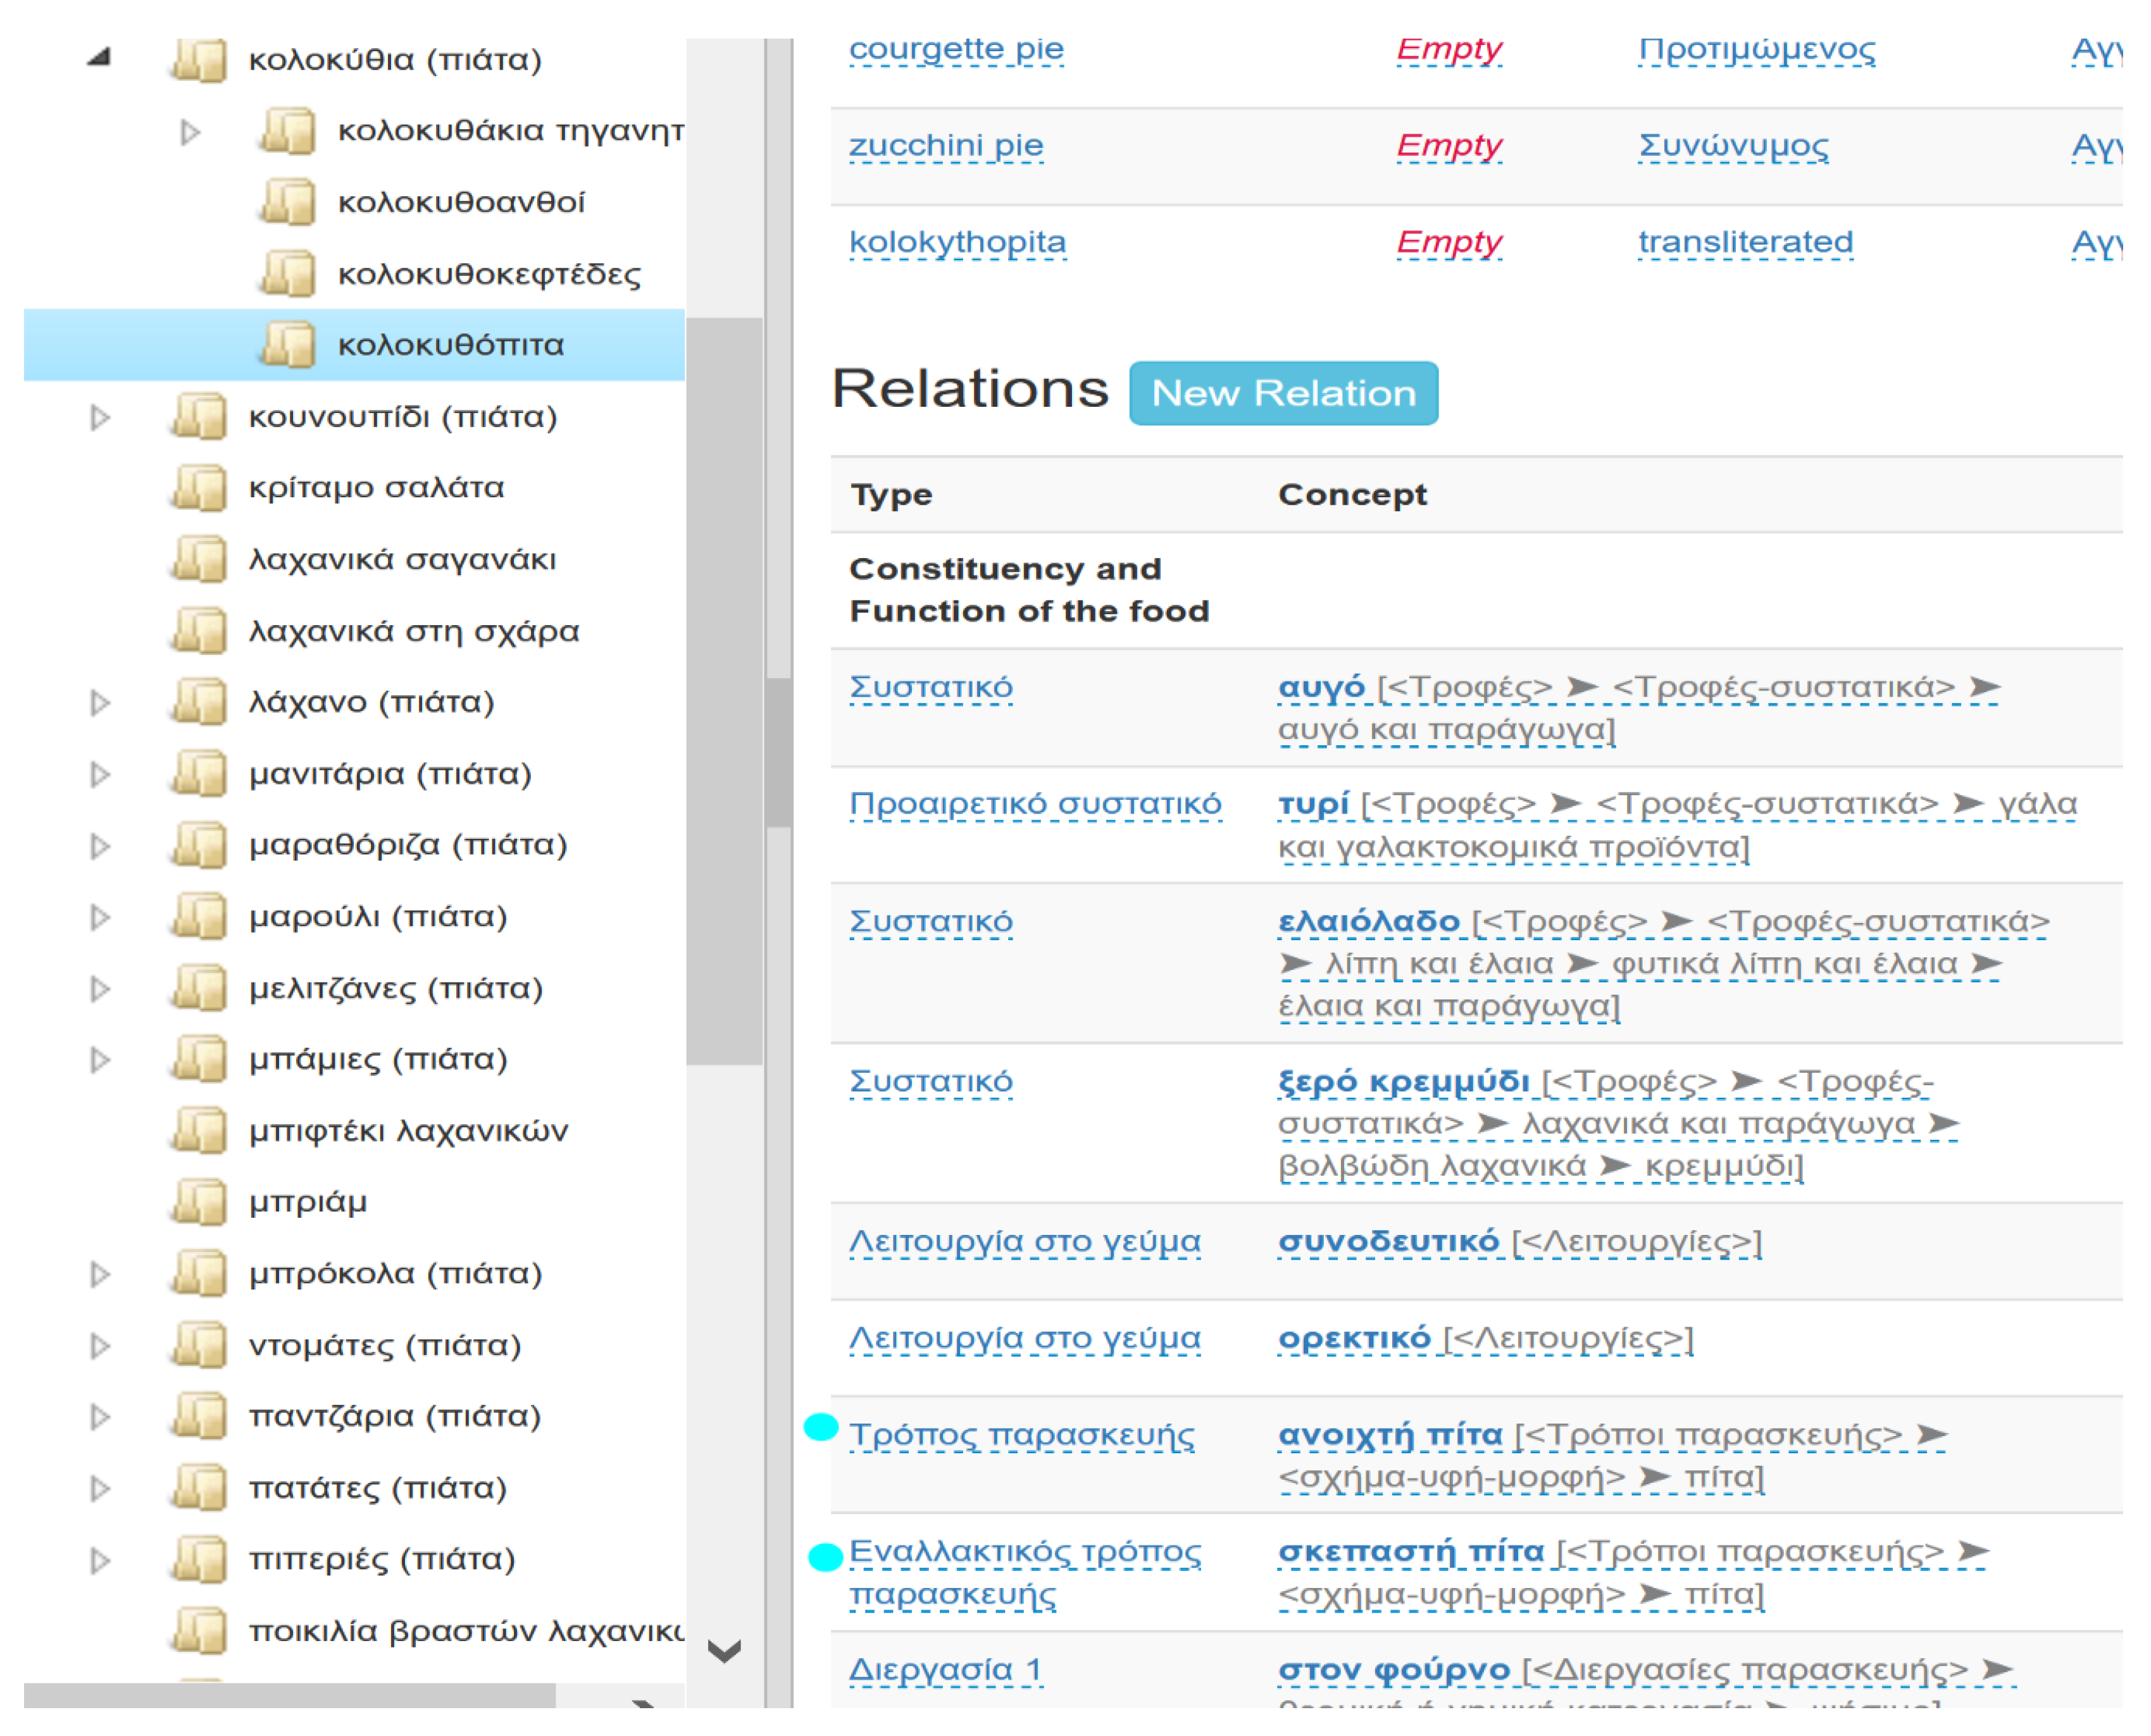
Task: Open the zucchini pie term link
Action: click(x=945, y=146)
